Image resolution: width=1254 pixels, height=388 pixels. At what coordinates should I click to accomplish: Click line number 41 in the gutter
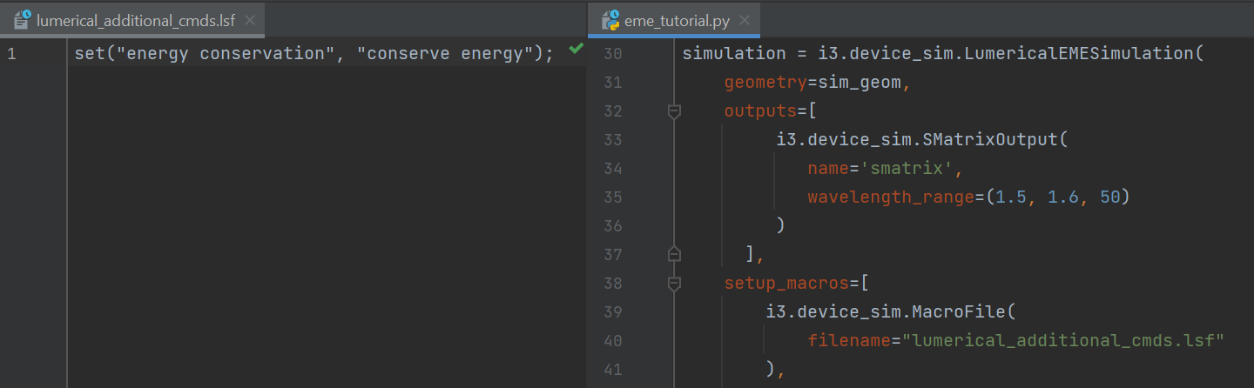pos(612,370)
